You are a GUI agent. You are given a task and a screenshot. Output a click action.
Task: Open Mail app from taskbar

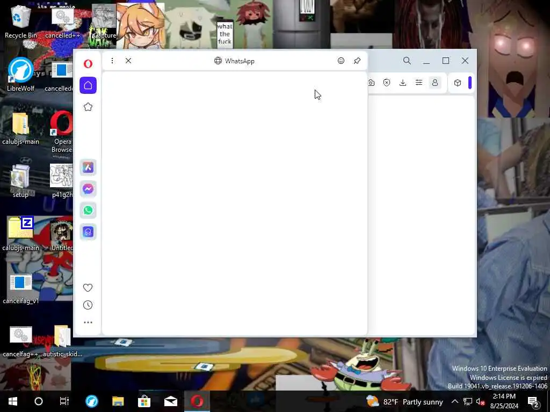click(170, 401)
